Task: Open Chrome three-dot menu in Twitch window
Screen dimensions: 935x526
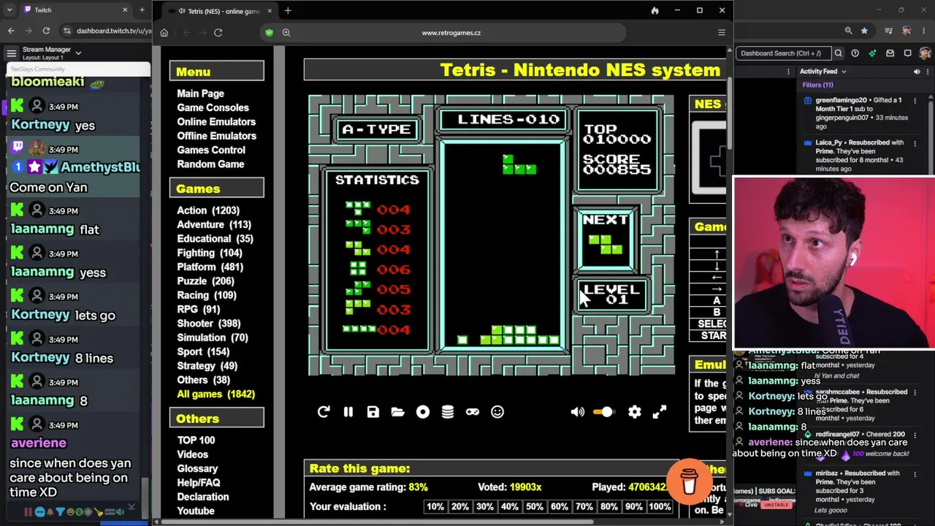Action: tap(925, 31)
